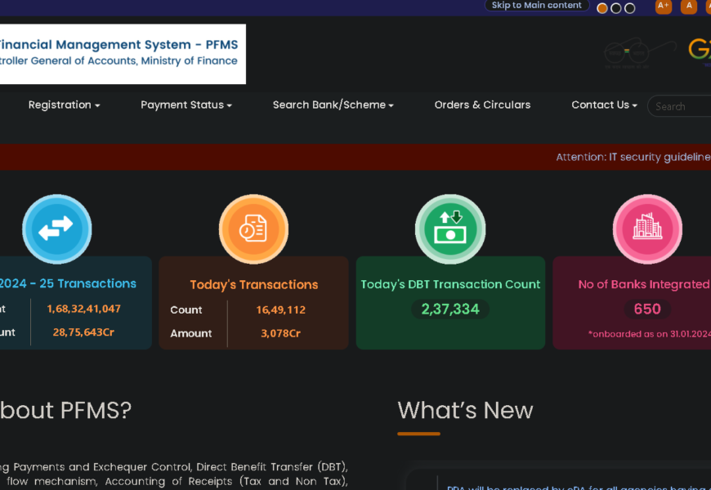Image resolution: width=711 pixels, height=490 pixels.
Task: Focus the Search input field
Action: (679, 106)
